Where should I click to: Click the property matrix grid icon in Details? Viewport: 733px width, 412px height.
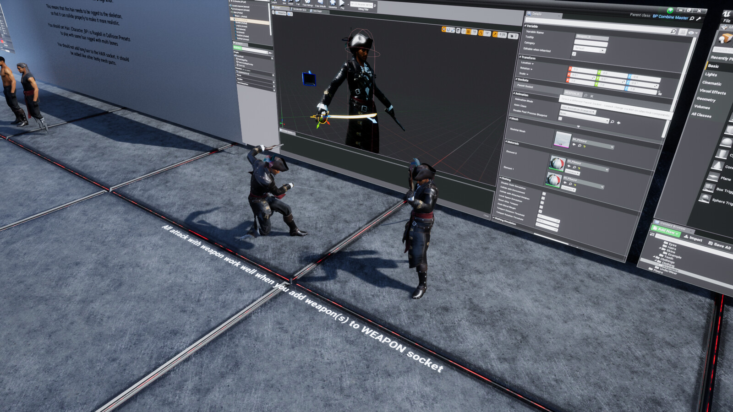tap(683, 32)
